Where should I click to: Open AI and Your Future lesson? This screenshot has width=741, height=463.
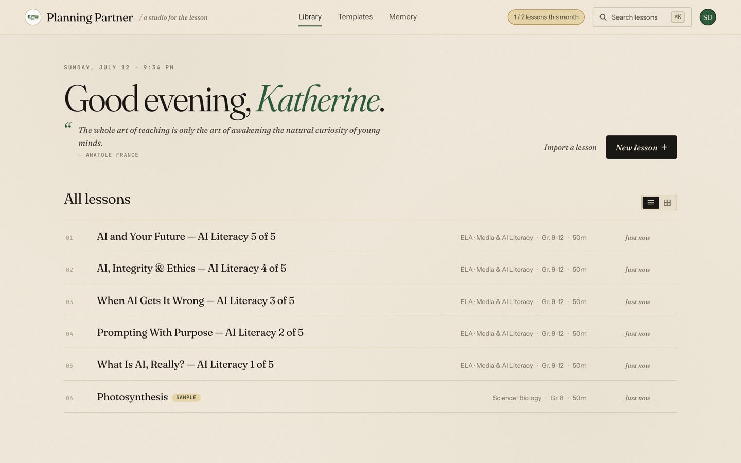(x=370, y=237)
